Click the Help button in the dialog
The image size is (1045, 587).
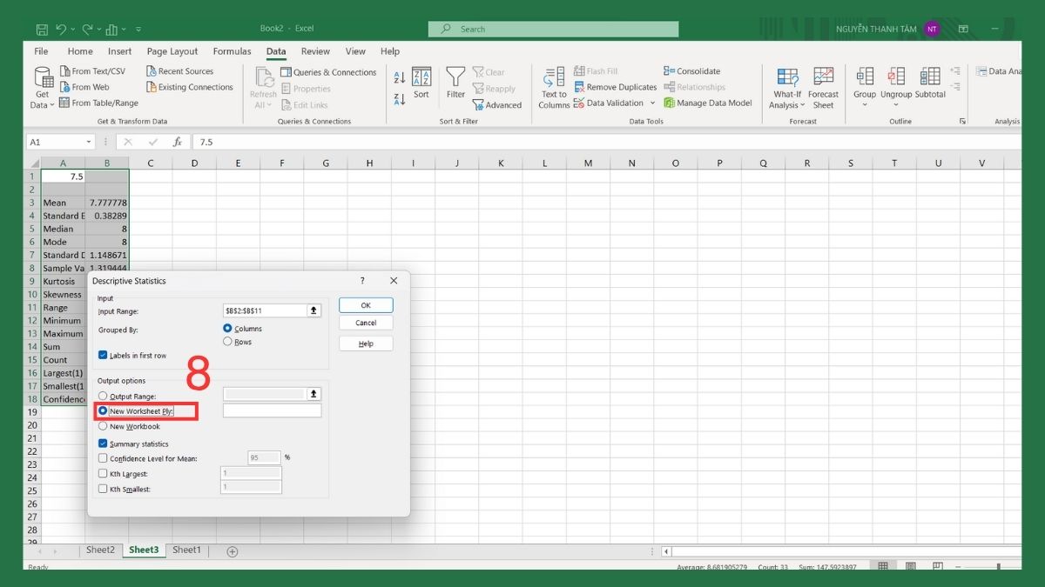[x=365, y=343]
